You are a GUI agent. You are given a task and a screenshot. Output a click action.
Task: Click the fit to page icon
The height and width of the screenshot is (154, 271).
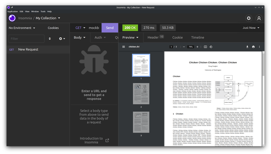tap(205, 47)
